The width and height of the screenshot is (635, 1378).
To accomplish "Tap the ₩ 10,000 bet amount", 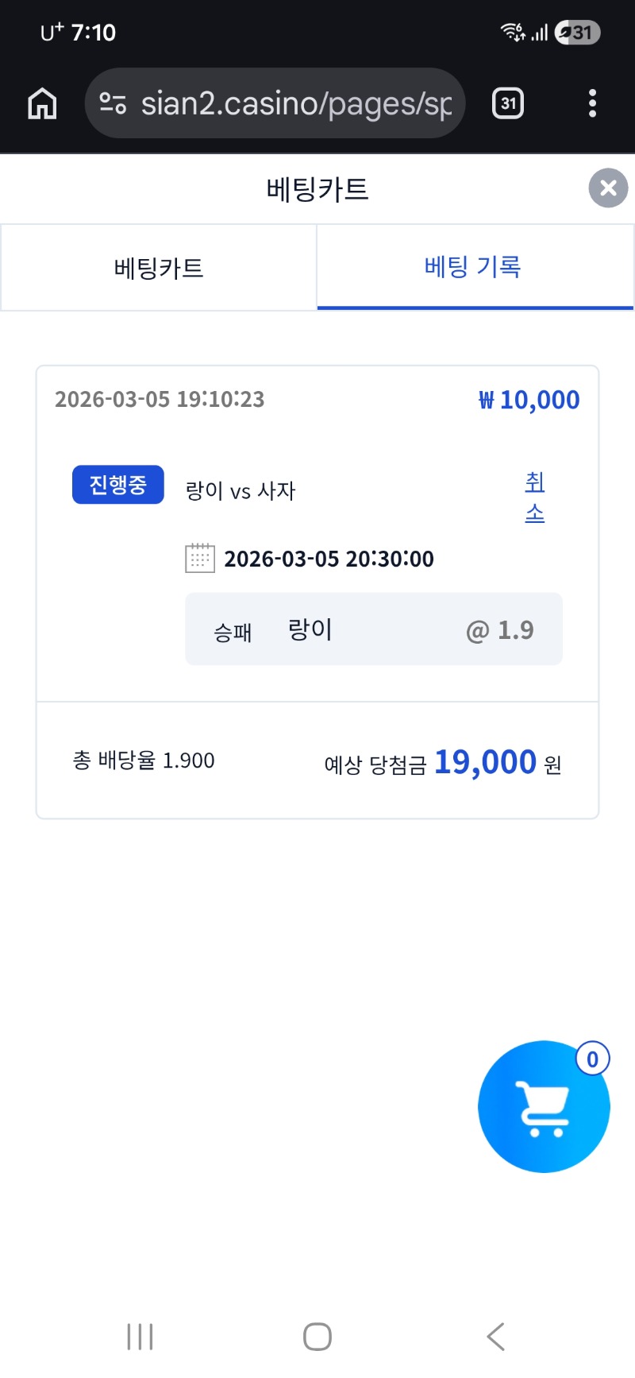I will pos(529,400).
